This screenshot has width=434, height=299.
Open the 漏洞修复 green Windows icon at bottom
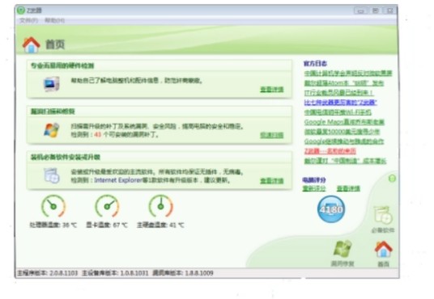pos(343,249)
